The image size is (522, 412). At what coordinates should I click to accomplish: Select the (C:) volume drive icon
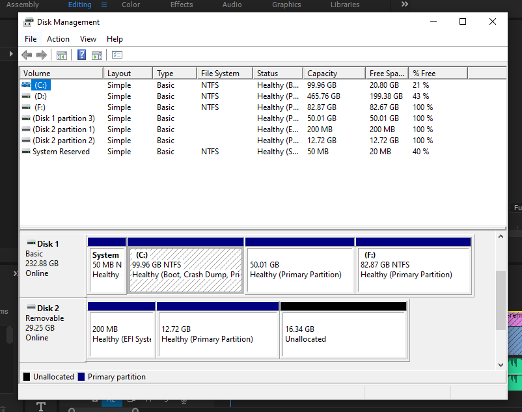[26, 85]
